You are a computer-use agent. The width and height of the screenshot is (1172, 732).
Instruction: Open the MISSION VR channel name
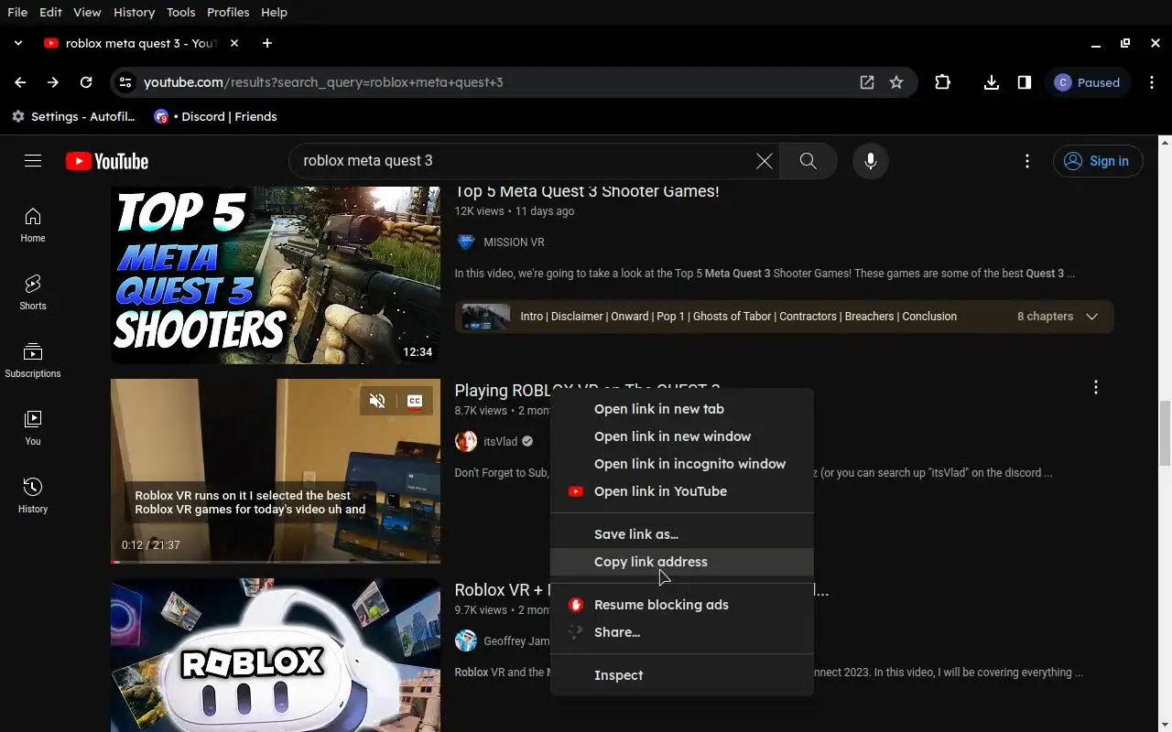coord(514,242)
